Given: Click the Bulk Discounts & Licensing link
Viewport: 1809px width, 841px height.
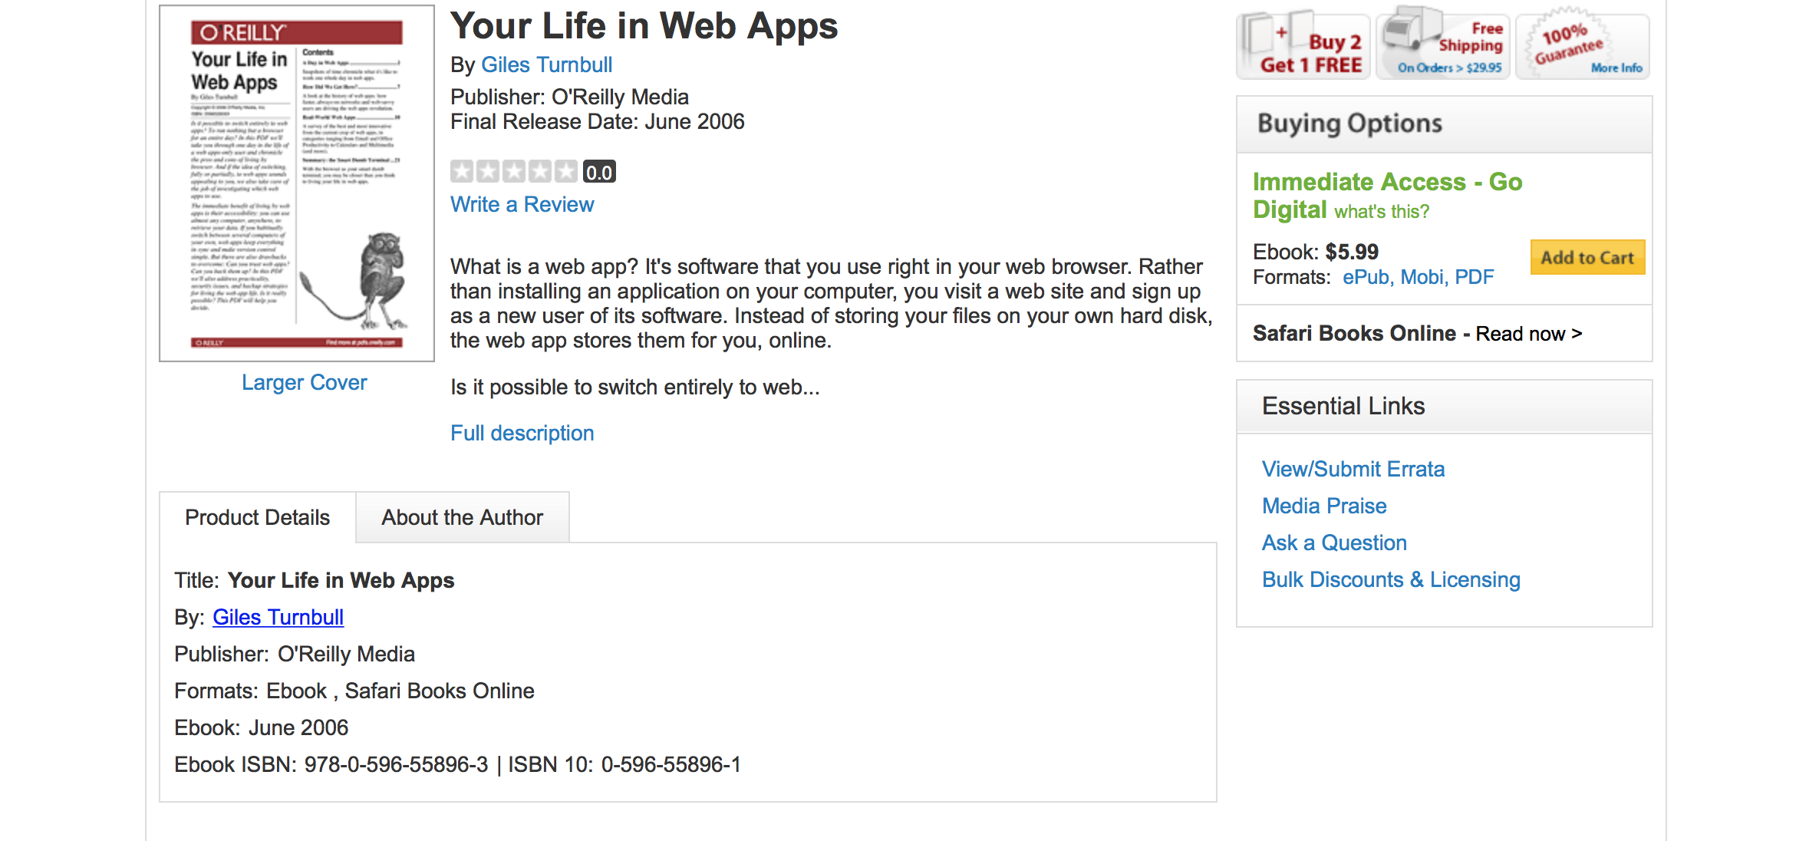Looking at the screenshot, I should tap(1391, 580).
